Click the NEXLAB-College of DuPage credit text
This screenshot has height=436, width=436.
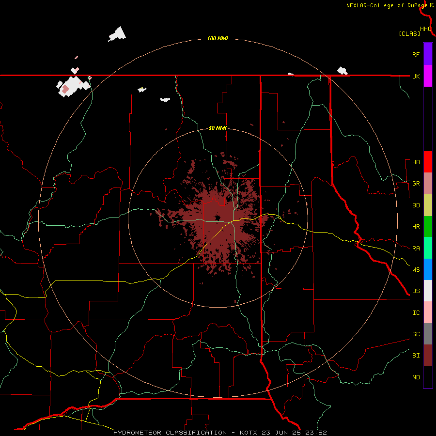387,5
